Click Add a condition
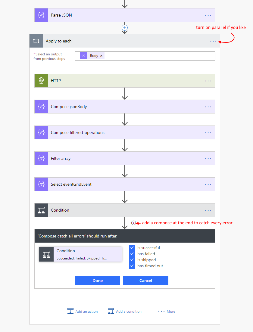253x332 pixels. click(125, 312)
